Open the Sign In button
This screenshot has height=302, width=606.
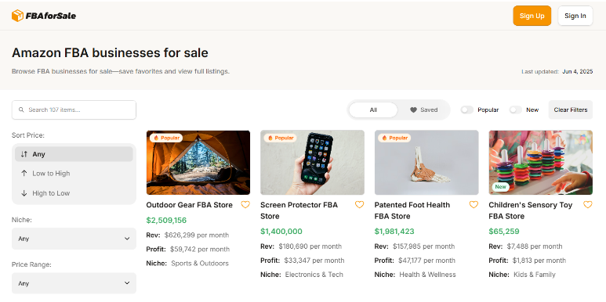[x=575, y=16]
